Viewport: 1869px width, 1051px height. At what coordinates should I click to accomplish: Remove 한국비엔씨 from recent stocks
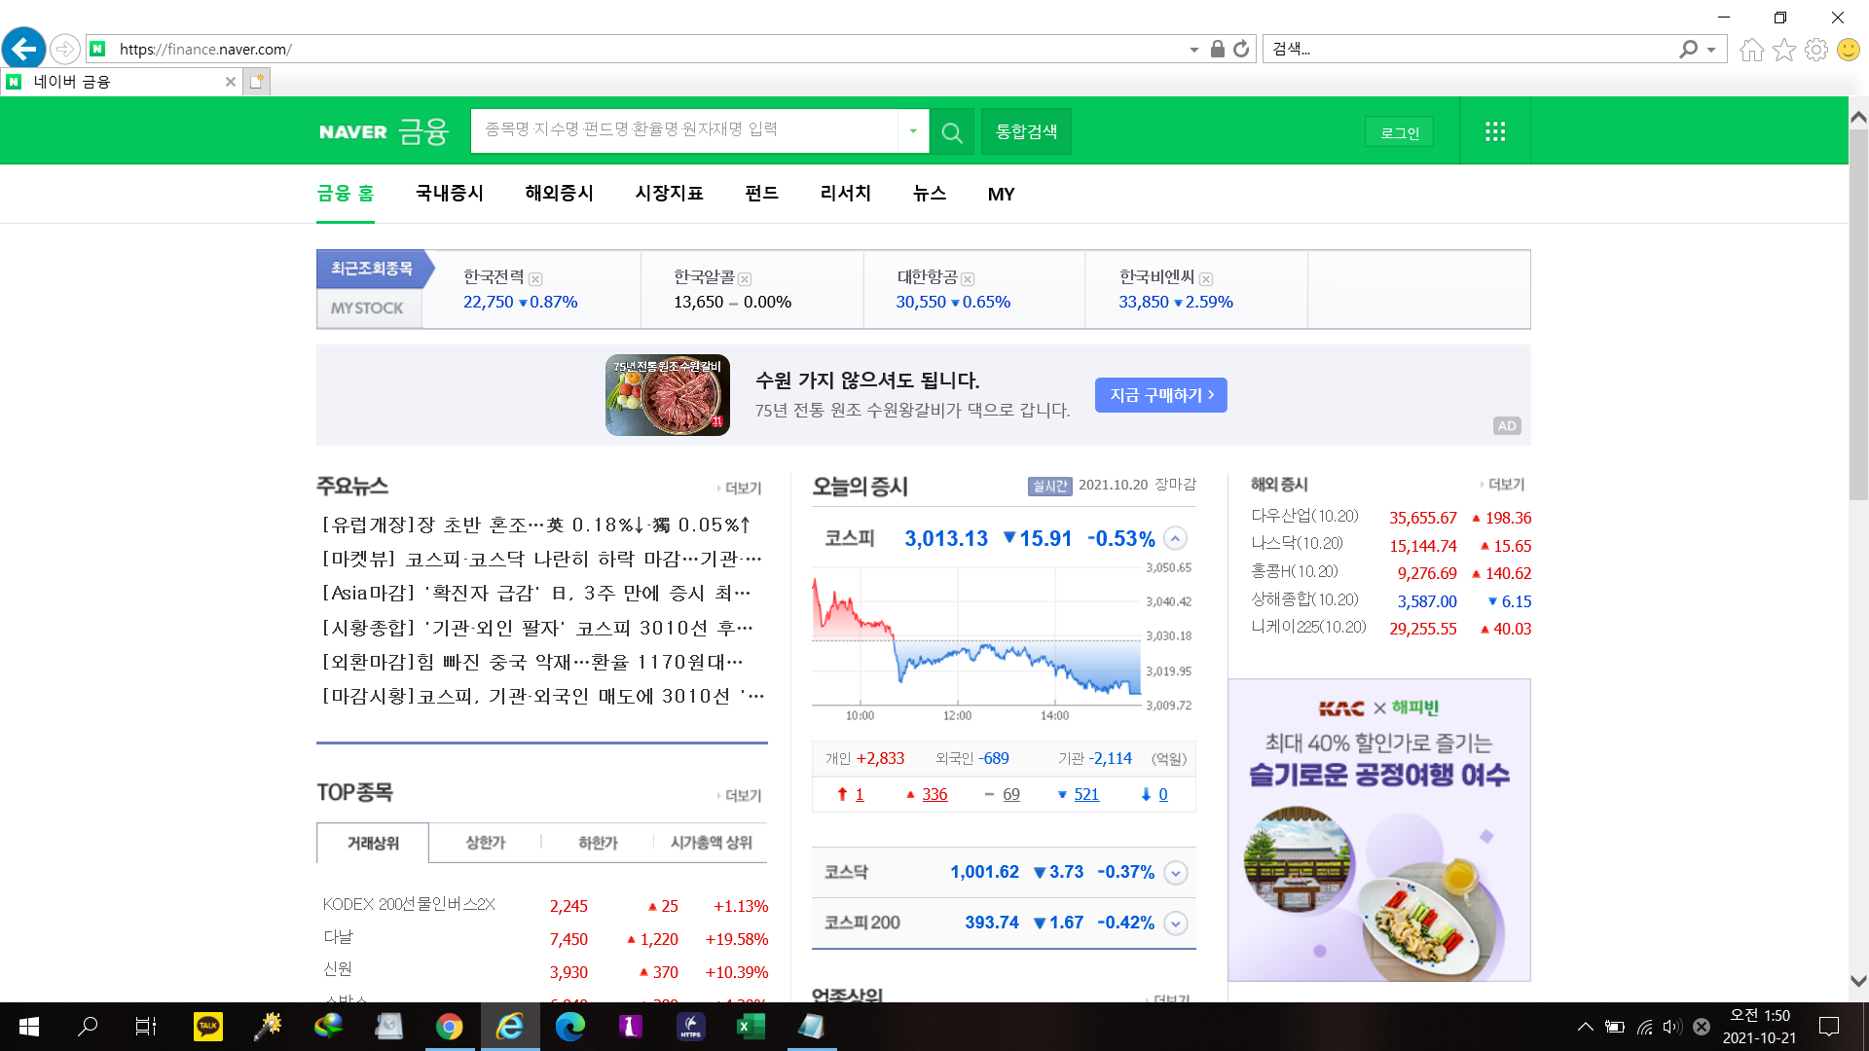[1206, 279]
